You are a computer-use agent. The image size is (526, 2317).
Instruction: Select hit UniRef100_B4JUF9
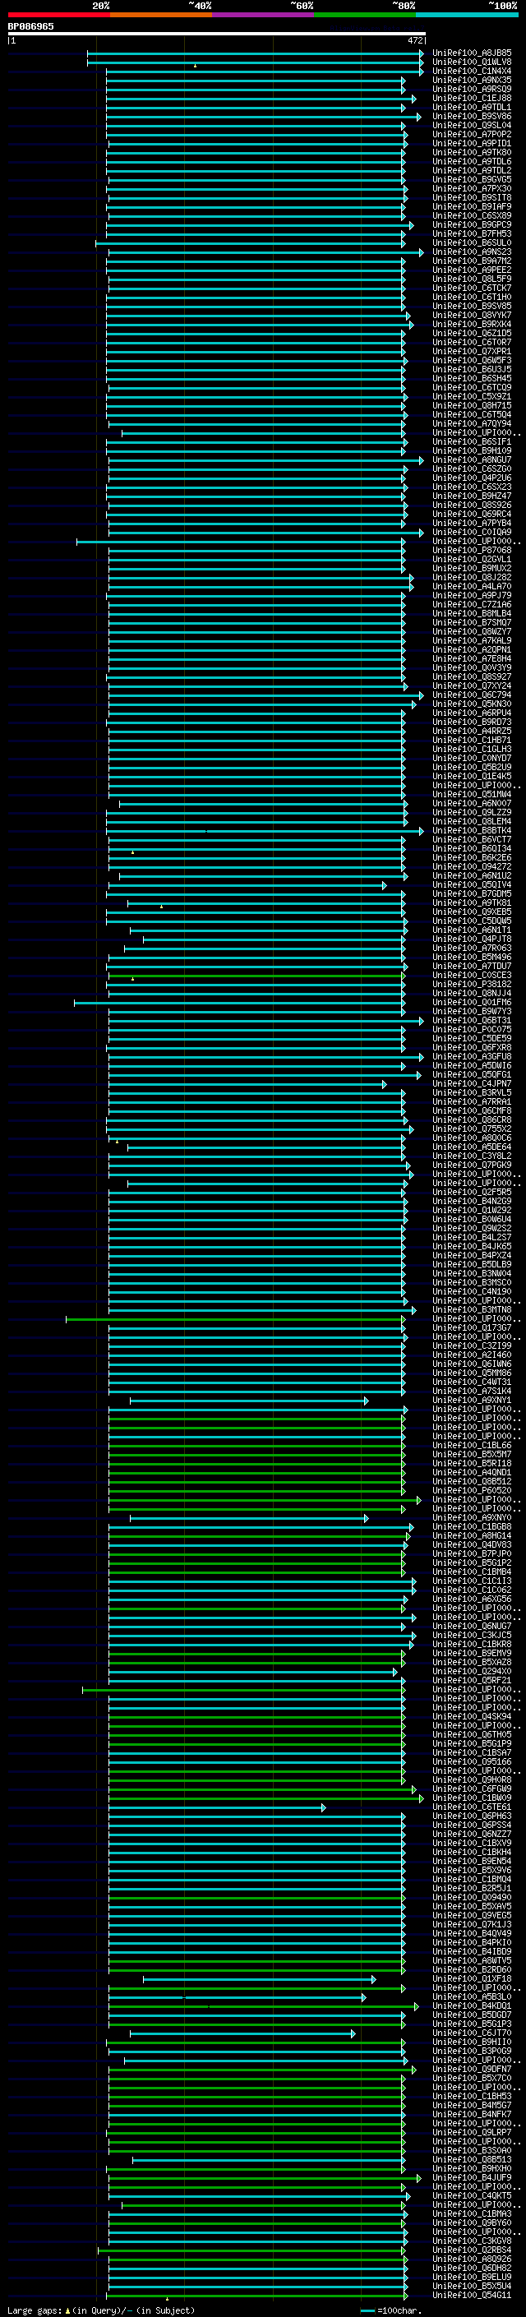(472, 2177)
